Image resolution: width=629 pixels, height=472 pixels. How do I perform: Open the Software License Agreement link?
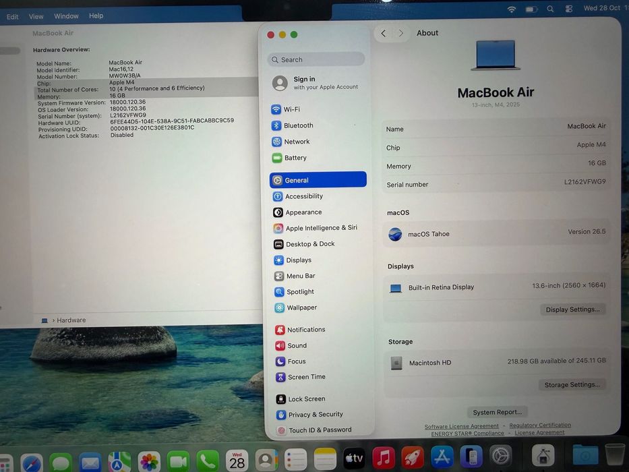[461, 426]
